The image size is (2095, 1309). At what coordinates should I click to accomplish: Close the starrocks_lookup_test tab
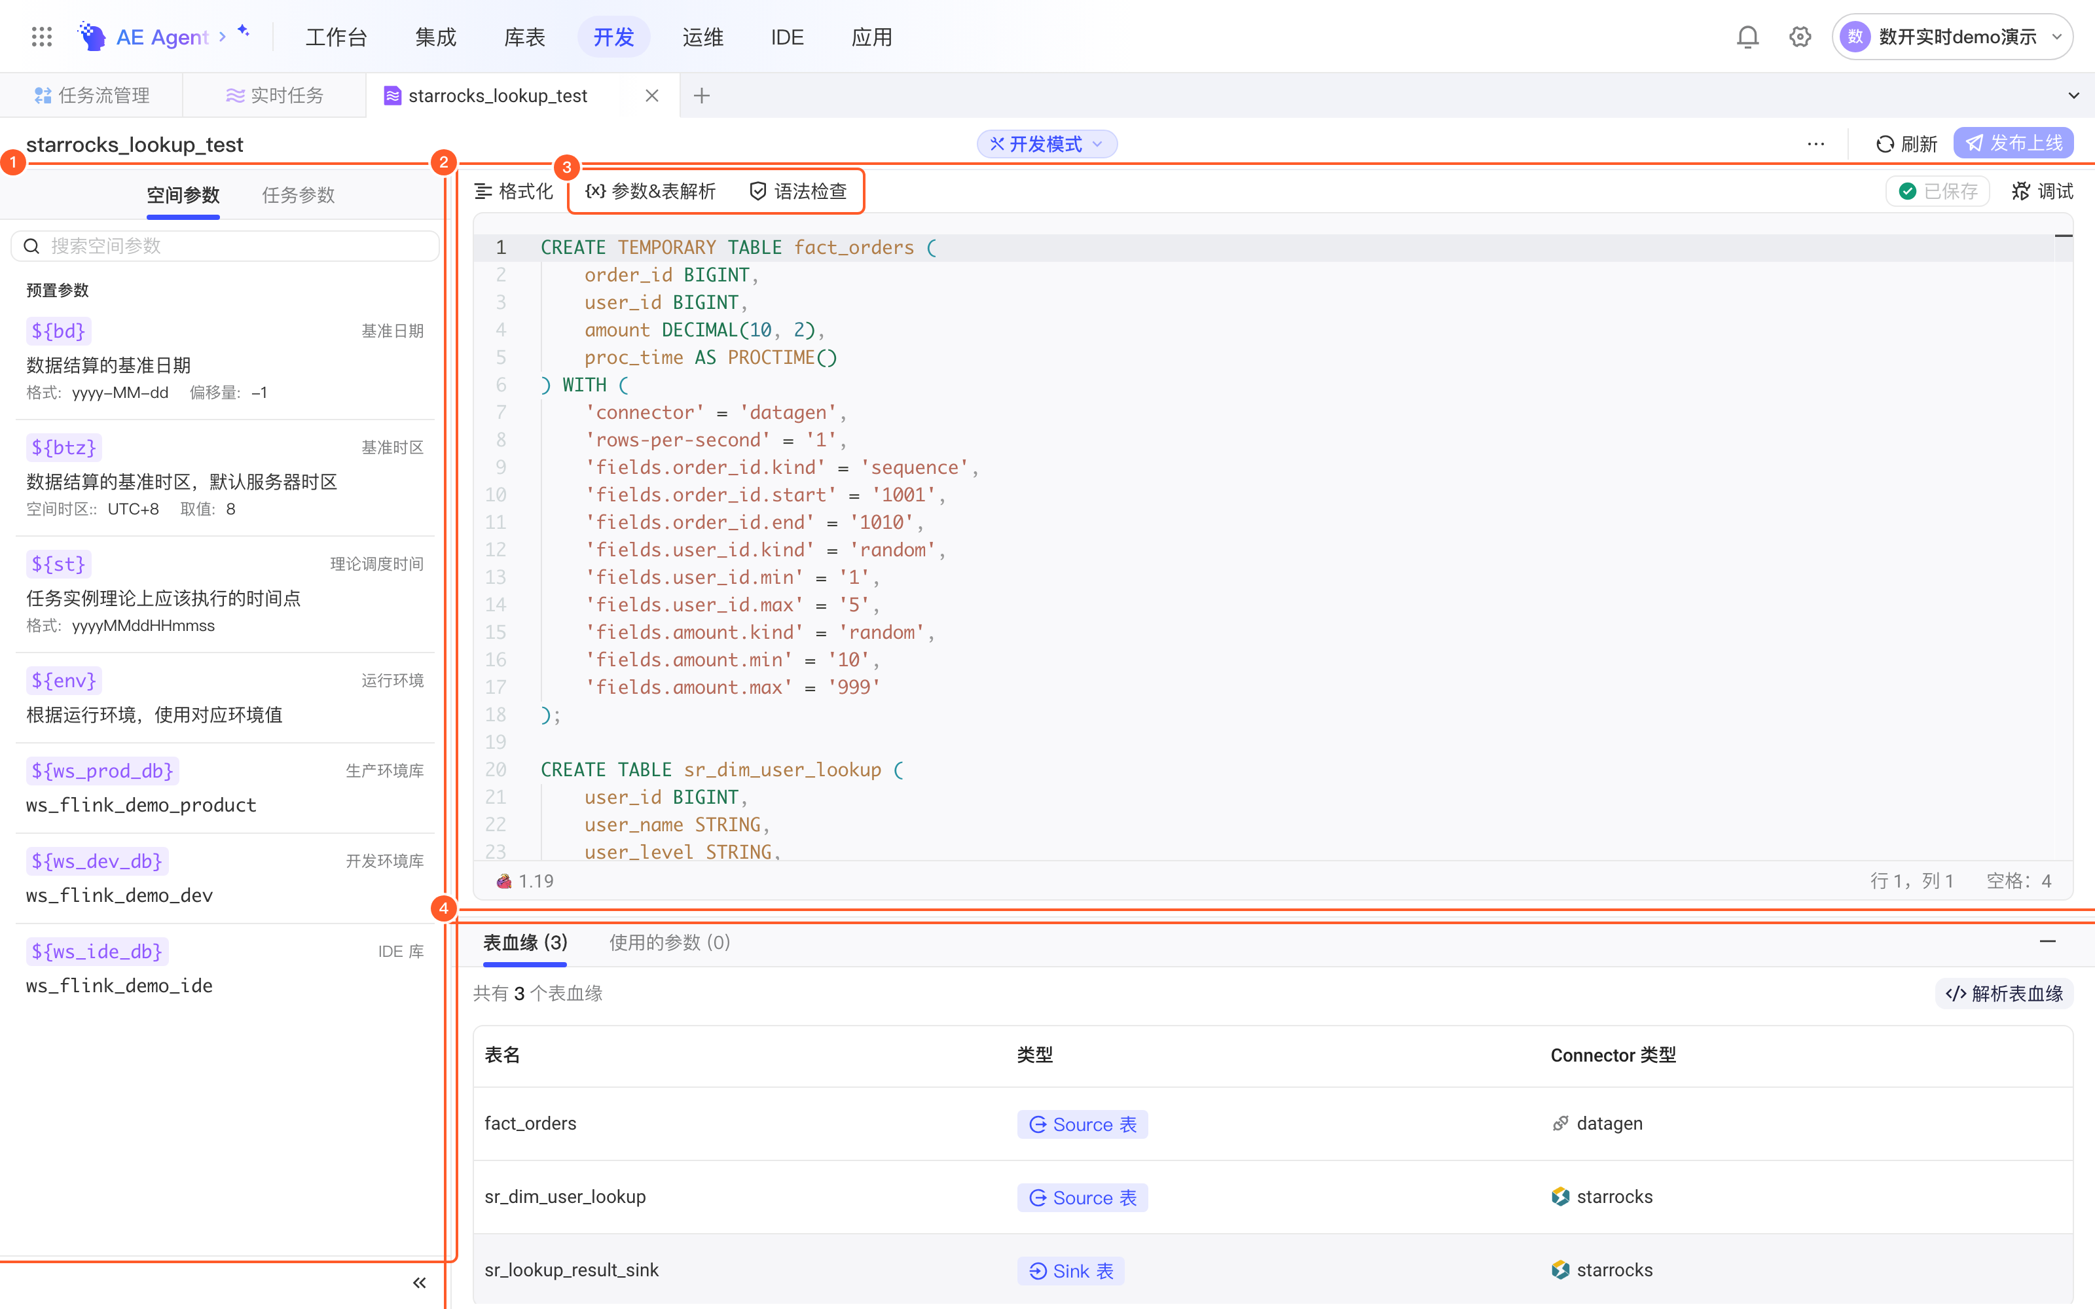652,96
